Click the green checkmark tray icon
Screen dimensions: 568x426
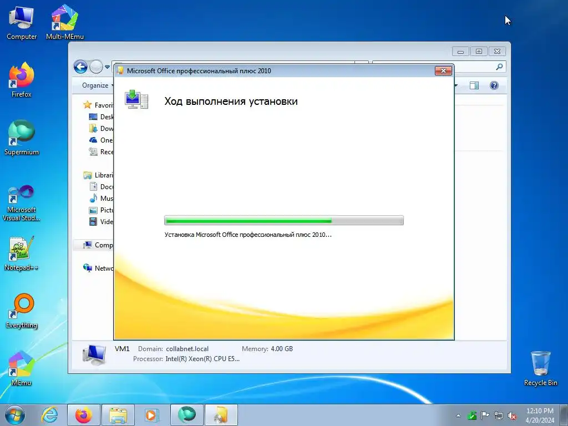click(472, 415)
